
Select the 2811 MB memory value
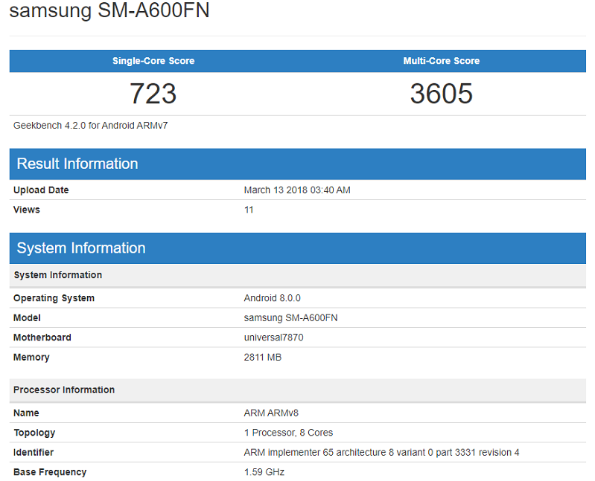pyautogui.click(x=263, y=357)
